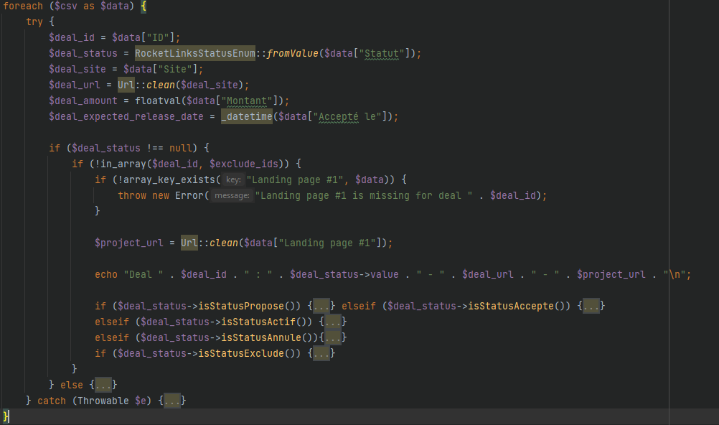Click the echo keyword
Image resolution: width=719 pixels, height=425 pixels.
pos(106,274)
